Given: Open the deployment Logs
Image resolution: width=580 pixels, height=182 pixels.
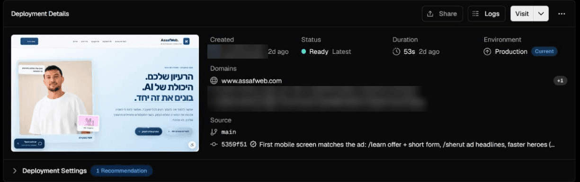Looking at the screenshot, I should point(486,14).
